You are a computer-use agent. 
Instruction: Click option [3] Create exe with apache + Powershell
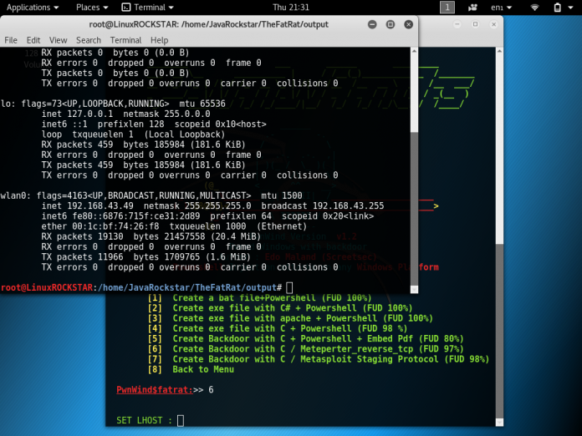point(290,318)
